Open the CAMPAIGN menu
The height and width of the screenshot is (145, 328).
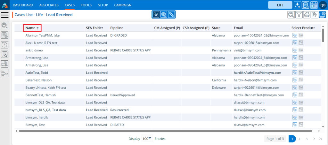pyautogui.click(x=123, y=5)
